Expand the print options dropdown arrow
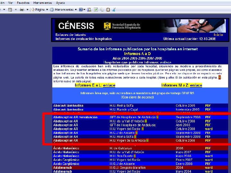This screenshot has width=231, height=173. coord(27,10)
